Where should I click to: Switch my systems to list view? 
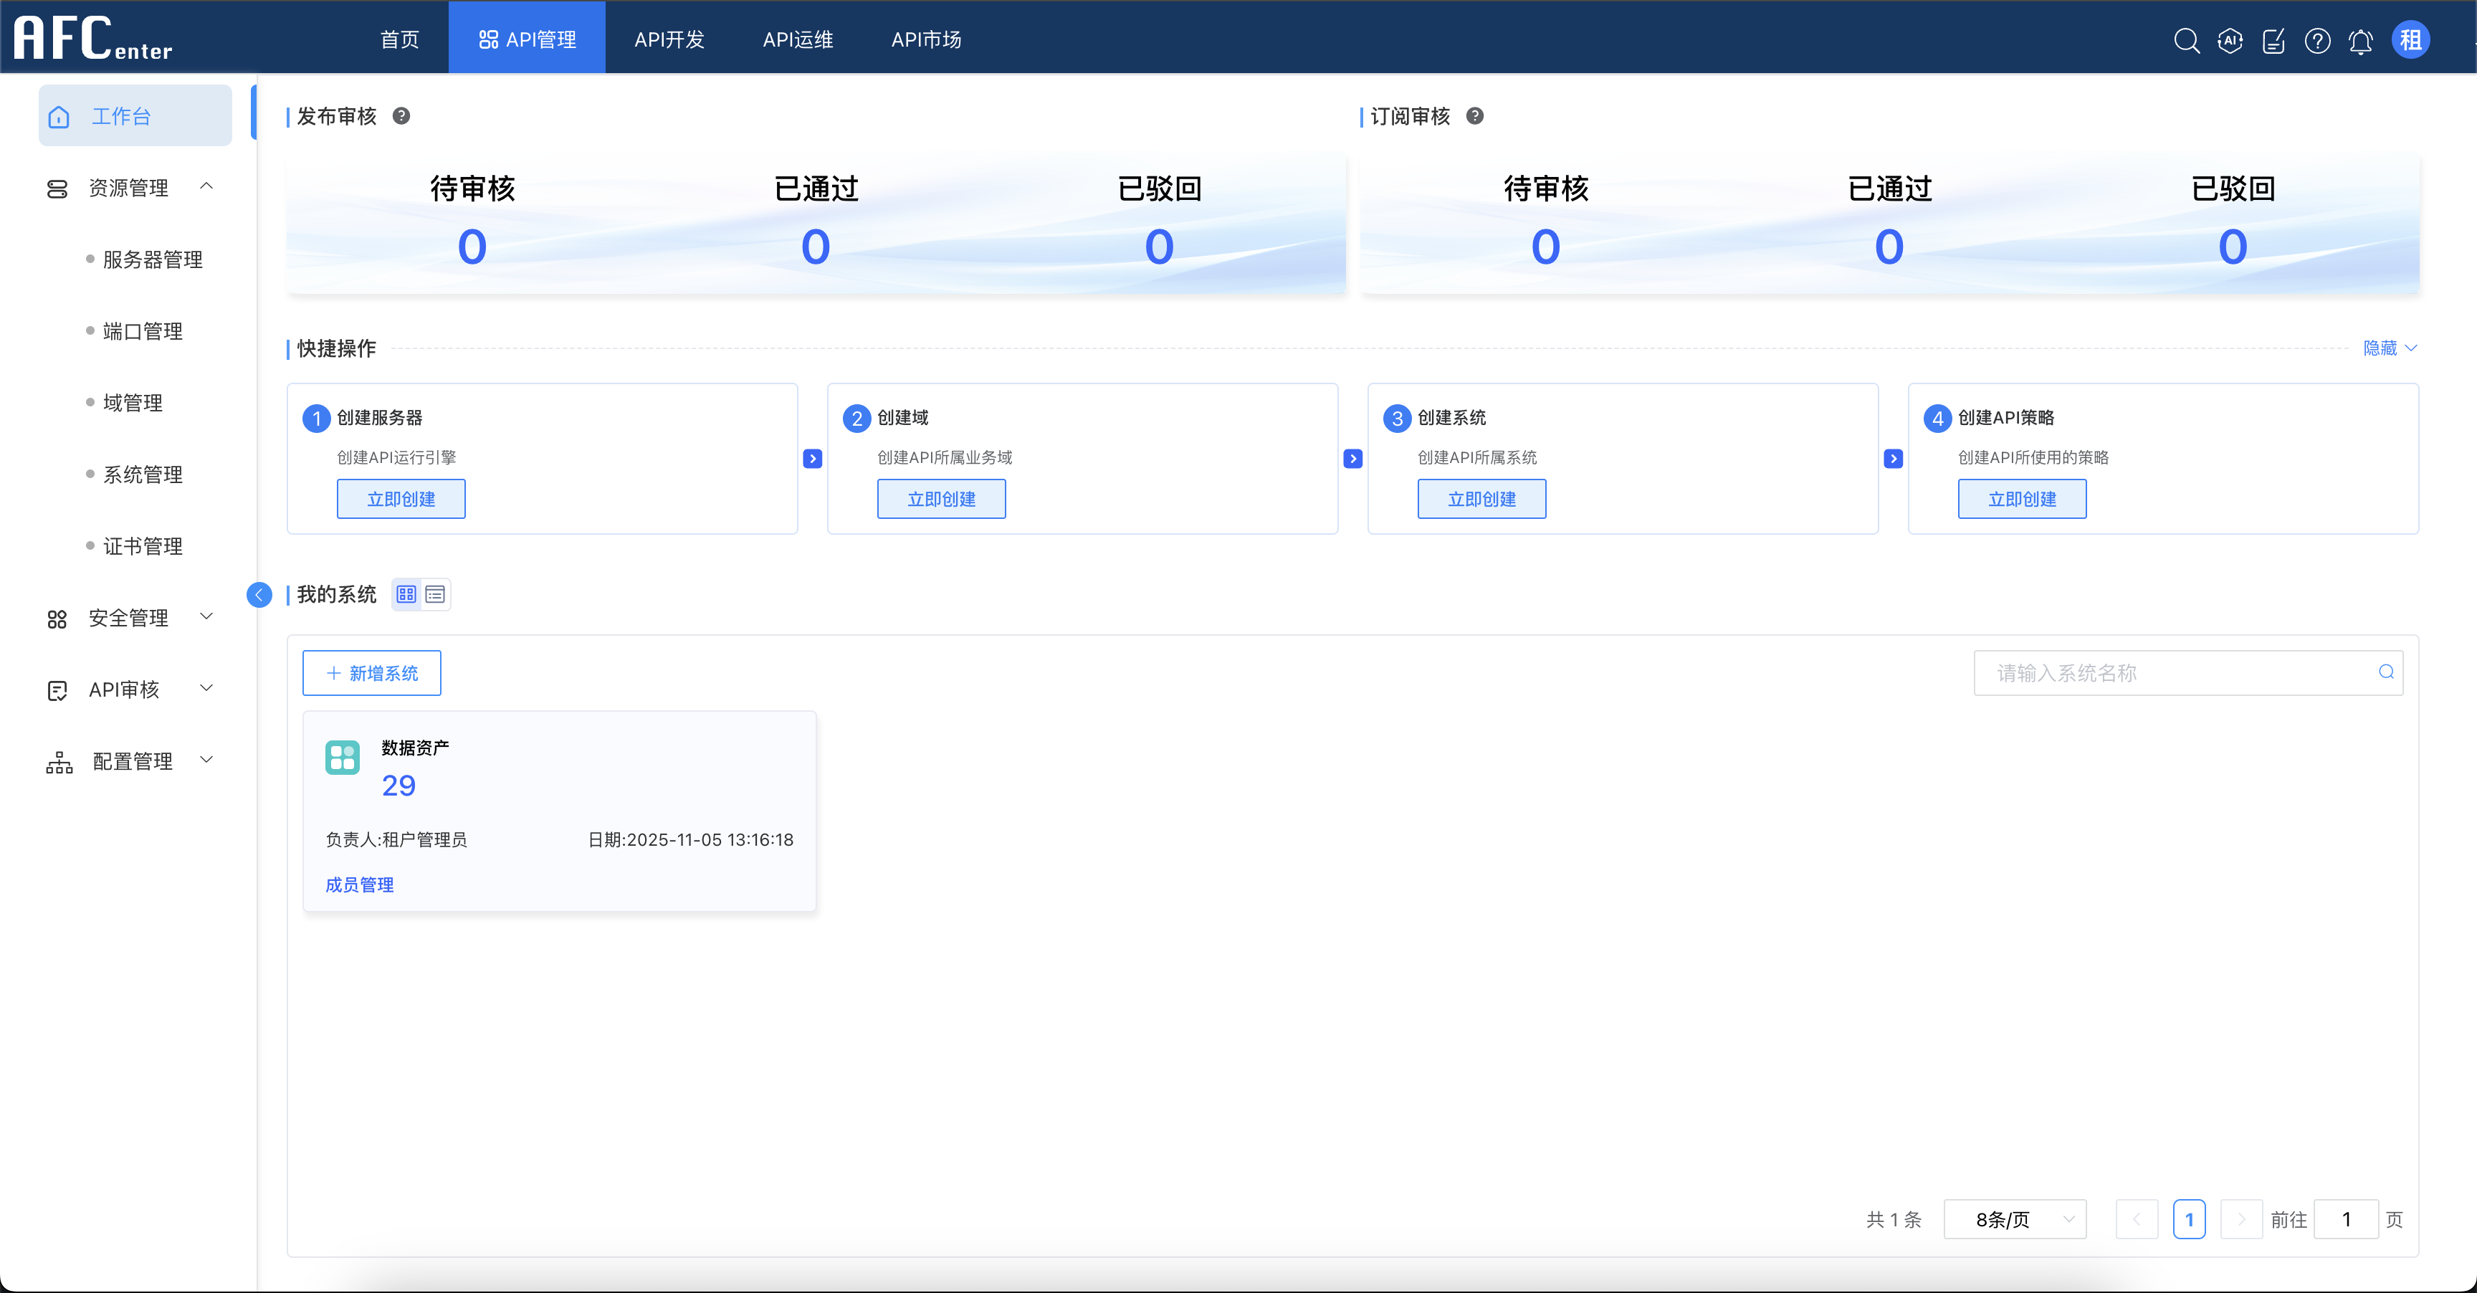[x=436, y=594]
